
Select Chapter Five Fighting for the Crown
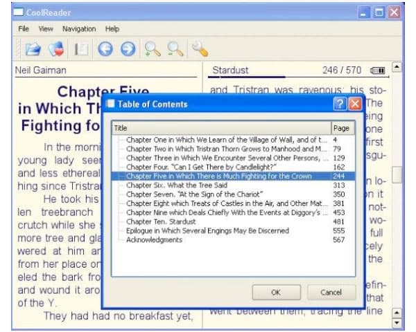[x=233, y=176]
